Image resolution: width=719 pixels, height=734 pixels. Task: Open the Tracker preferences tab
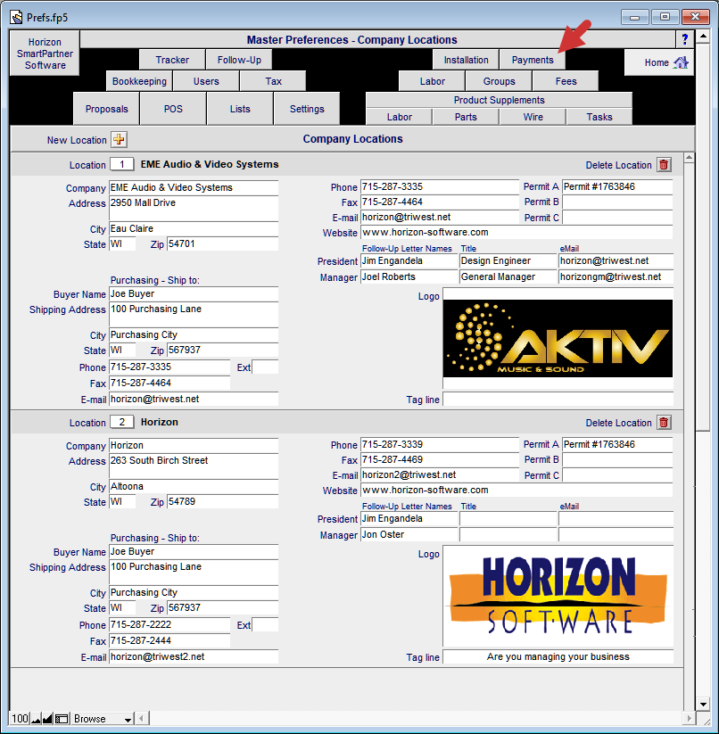click(x=172, y=60)
